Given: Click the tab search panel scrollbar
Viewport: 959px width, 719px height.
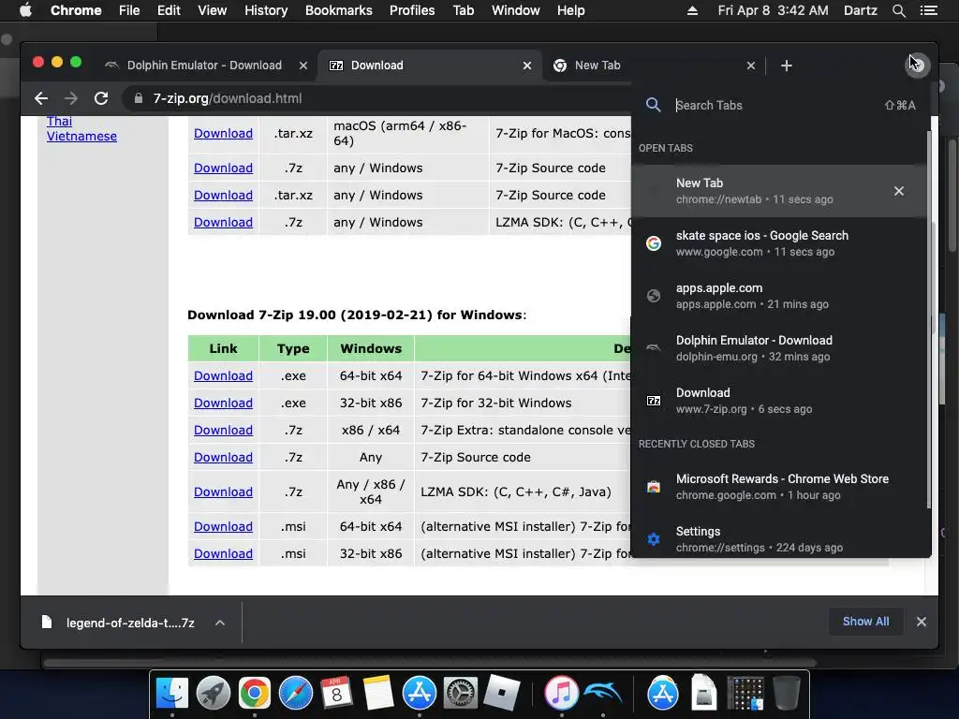Looking at the screenshot, I should (929, 318).
